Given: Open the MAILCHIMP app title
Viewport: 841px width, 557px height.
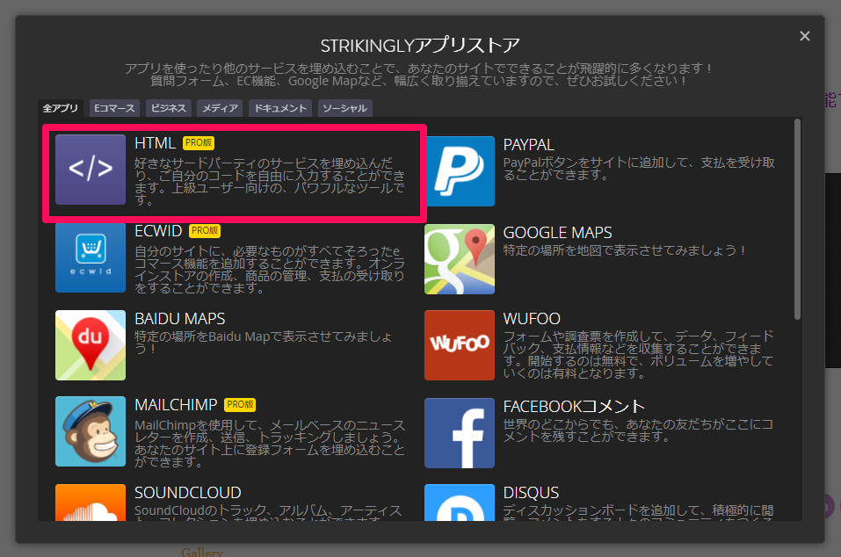Looking at the screenshot, I should [x=176, y=405].
